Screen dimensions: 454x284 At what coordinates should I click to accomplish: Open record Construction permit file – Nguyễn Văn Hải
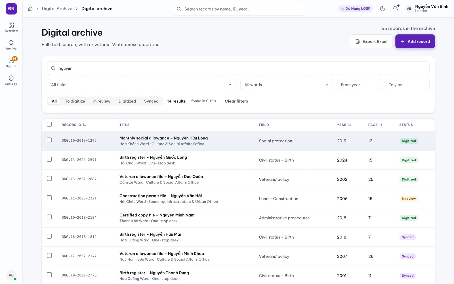tap(161, 196)
